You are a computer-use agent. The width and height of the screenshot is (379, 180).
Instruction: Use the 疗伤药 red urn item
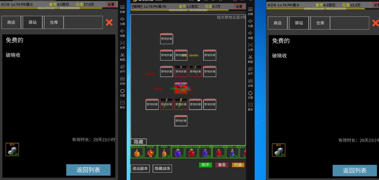pos(151,152)
